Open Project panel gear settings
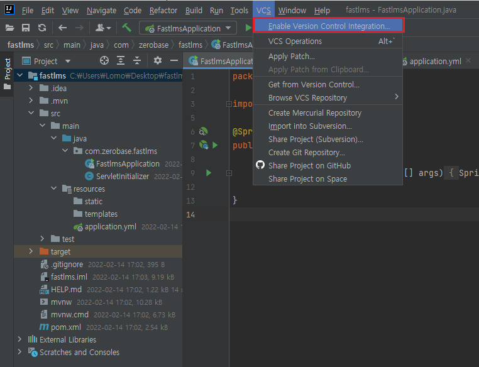 pyautogui.click(x=158, y=60)
